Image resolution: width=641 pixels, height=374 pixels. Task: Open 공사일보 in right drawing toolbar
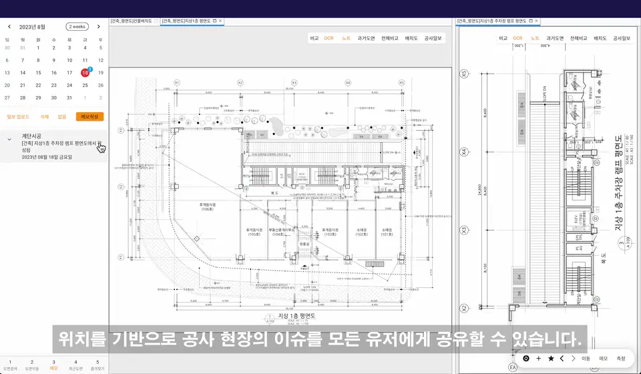pos(622,38)
